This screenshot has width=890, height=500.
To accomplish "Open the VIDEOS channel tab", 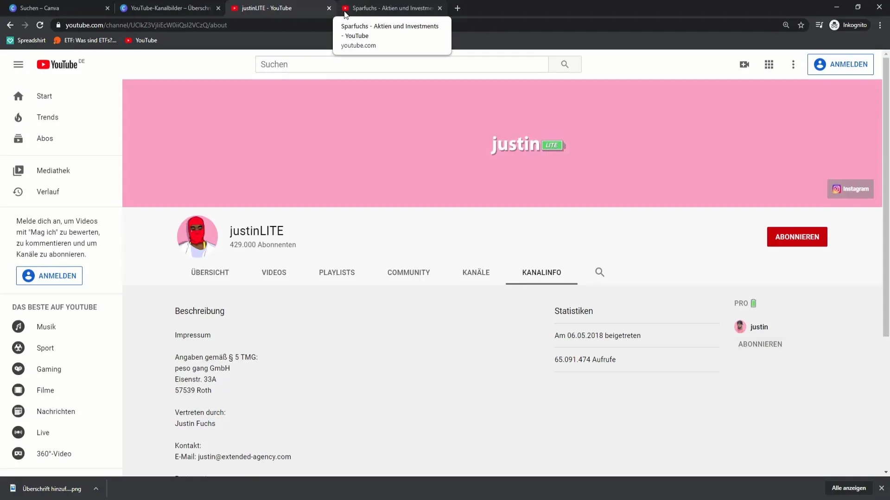I will (274, 272).
